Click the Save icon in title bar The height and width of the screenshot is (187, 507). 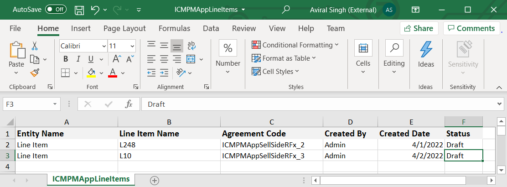point(79,10)
